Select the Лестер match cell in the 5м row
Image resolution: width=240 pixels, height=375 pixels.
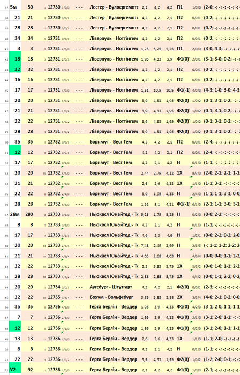[114, 7]
